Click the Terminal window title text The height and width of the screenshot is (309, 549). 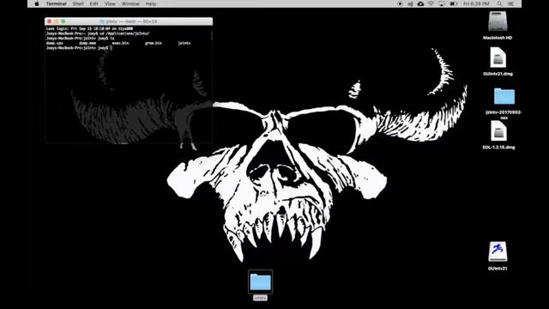(131, 21)
